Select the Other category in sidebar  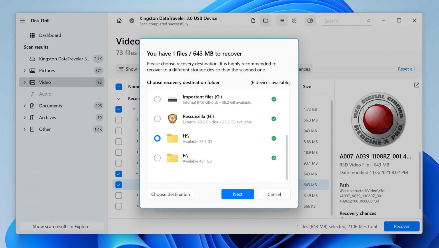(45, 129)
